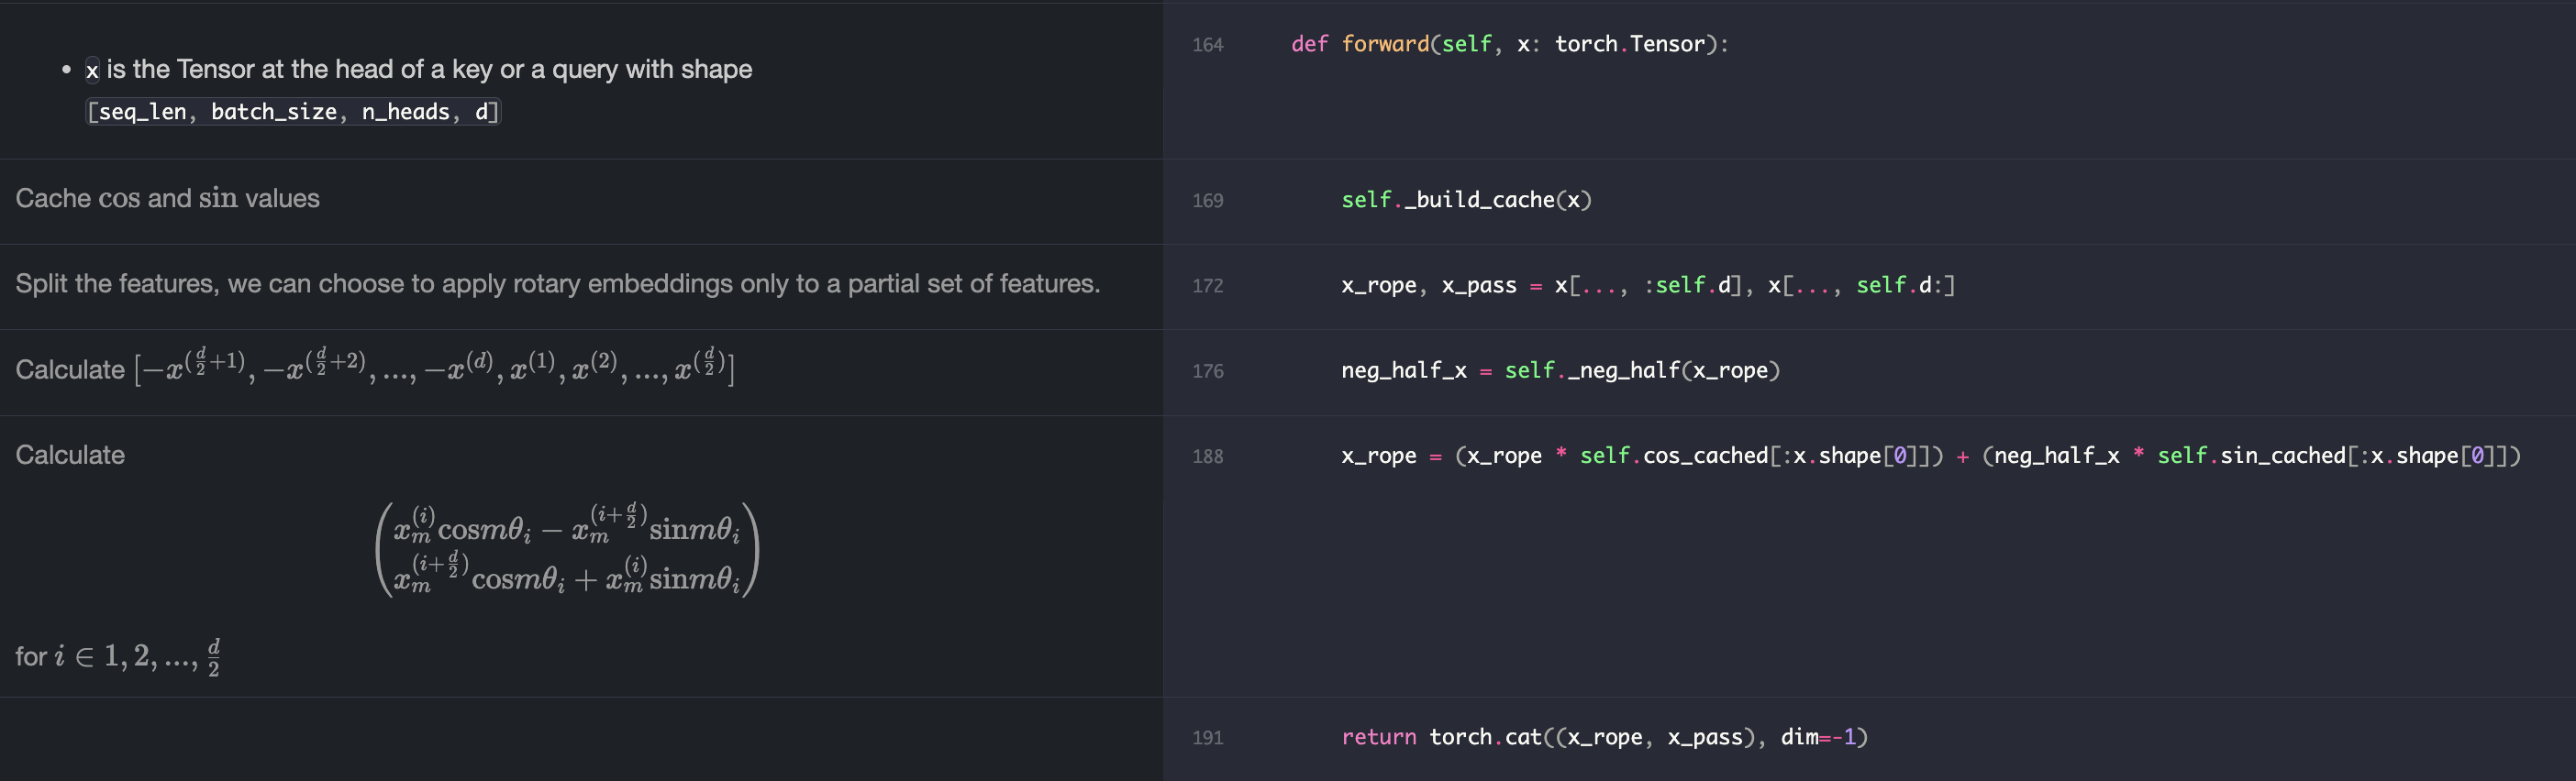Image resolution: width=2576 pixels, height=781 pixels.
Task: Click the 'Cache cos and sin values' note
Action: (167, 199)
